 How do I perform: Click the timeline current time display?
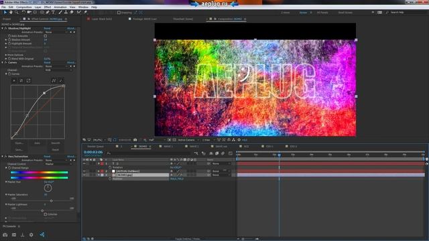point(93,152)
